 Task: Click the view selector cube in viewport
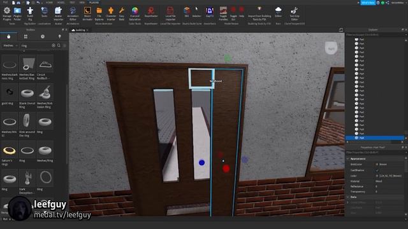(x=331, y=48)
